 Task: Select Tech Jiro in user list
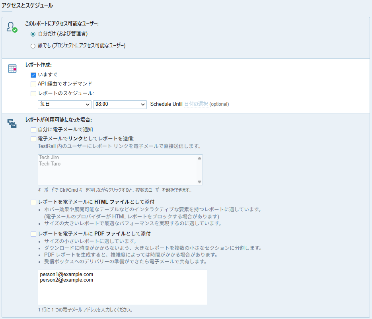(x=49, y=158)
